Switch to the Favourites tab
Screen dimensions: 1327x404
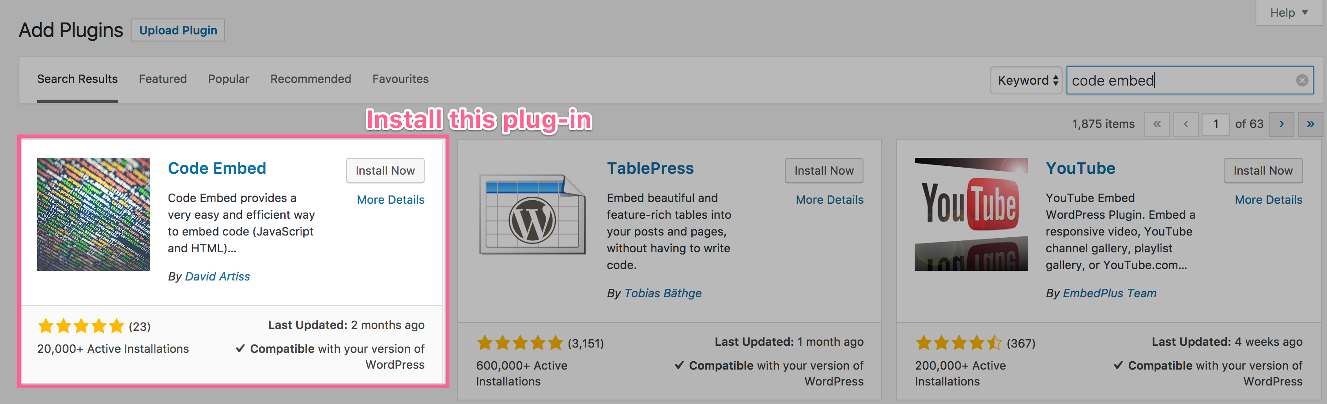click(400, 79)
